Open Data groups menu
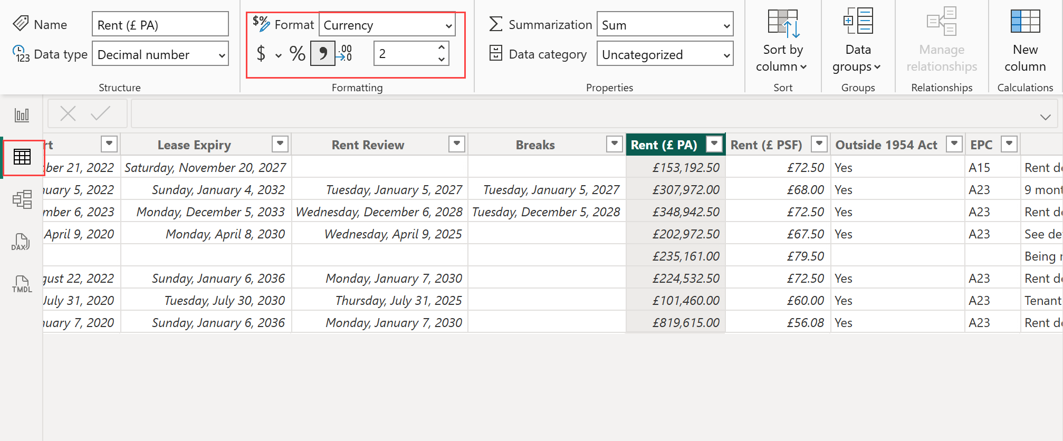The width and height of the screenshot is (1063, 441). (x=857, y=40)
